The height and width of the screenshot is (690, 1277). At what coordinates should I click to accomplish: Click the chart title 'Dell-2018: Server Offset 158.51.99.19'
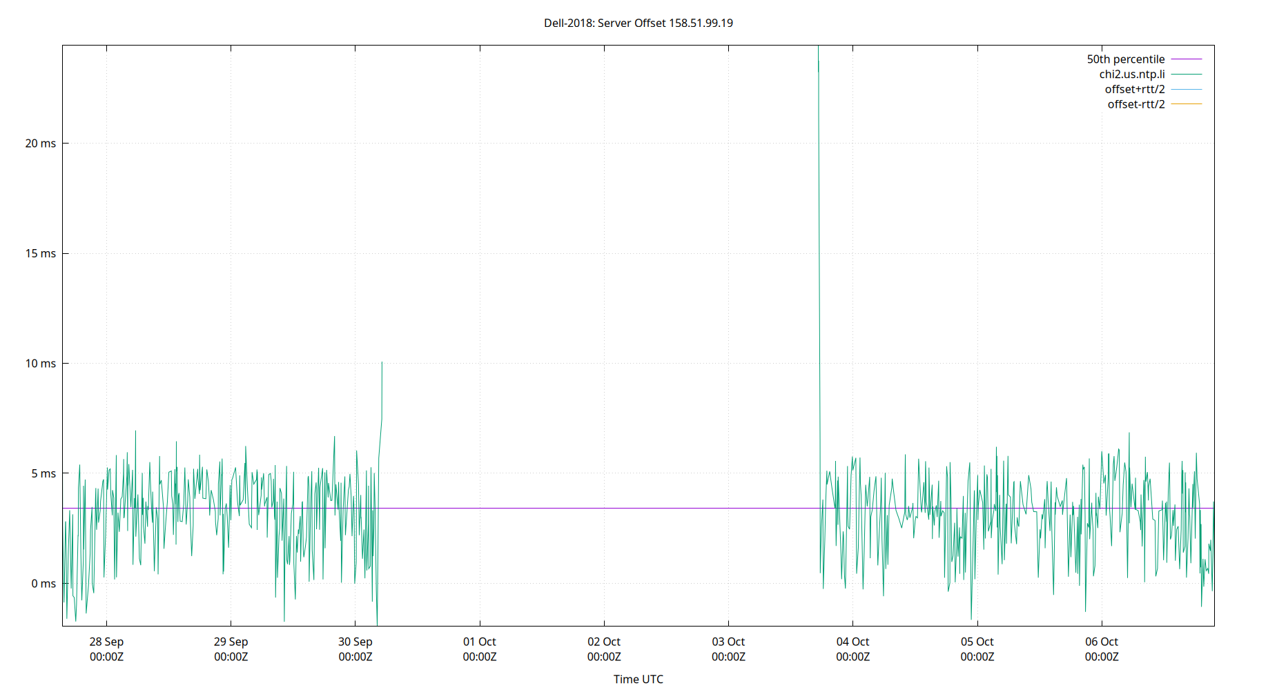(x=638, y=23)
